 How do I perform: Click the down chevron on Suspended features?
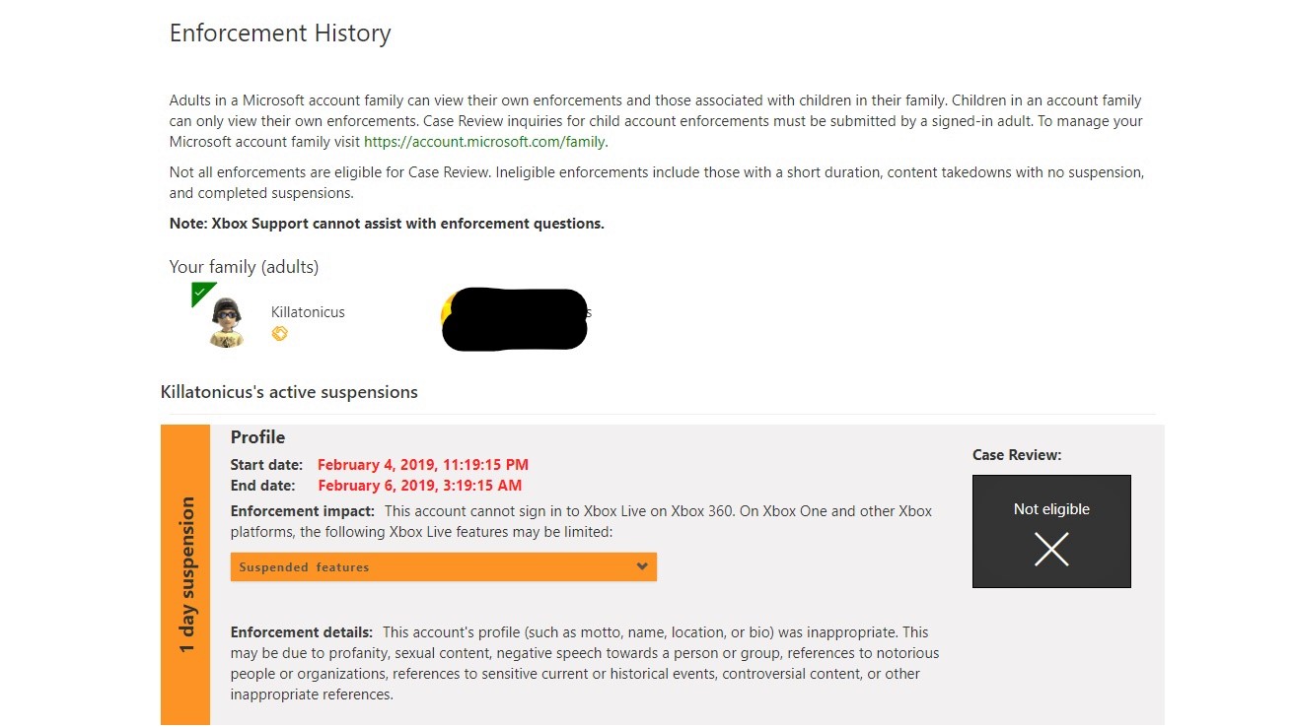pyautogui.click(x=642, y=566)
